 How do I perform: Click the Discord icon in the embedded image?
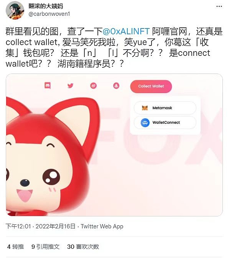(x=48, y=85)
